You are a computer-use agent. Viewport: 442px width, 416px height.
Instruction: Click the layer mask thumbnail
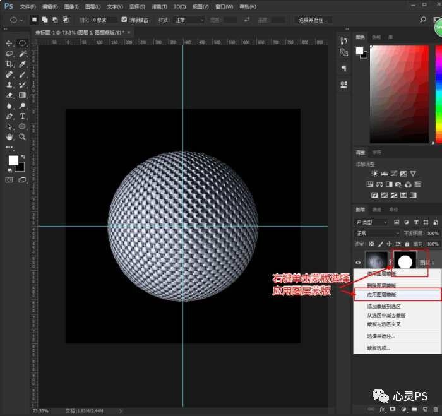point(403,261)
